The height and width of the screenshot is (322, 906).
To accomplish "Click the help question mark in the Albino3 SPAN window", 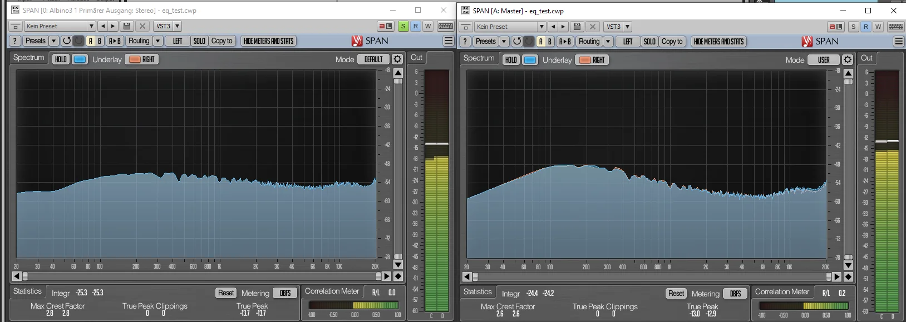I will (x=15, y=41).
